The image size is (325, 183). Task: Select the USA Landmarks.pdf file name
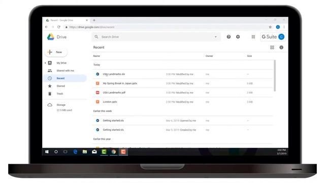point(114,93)
